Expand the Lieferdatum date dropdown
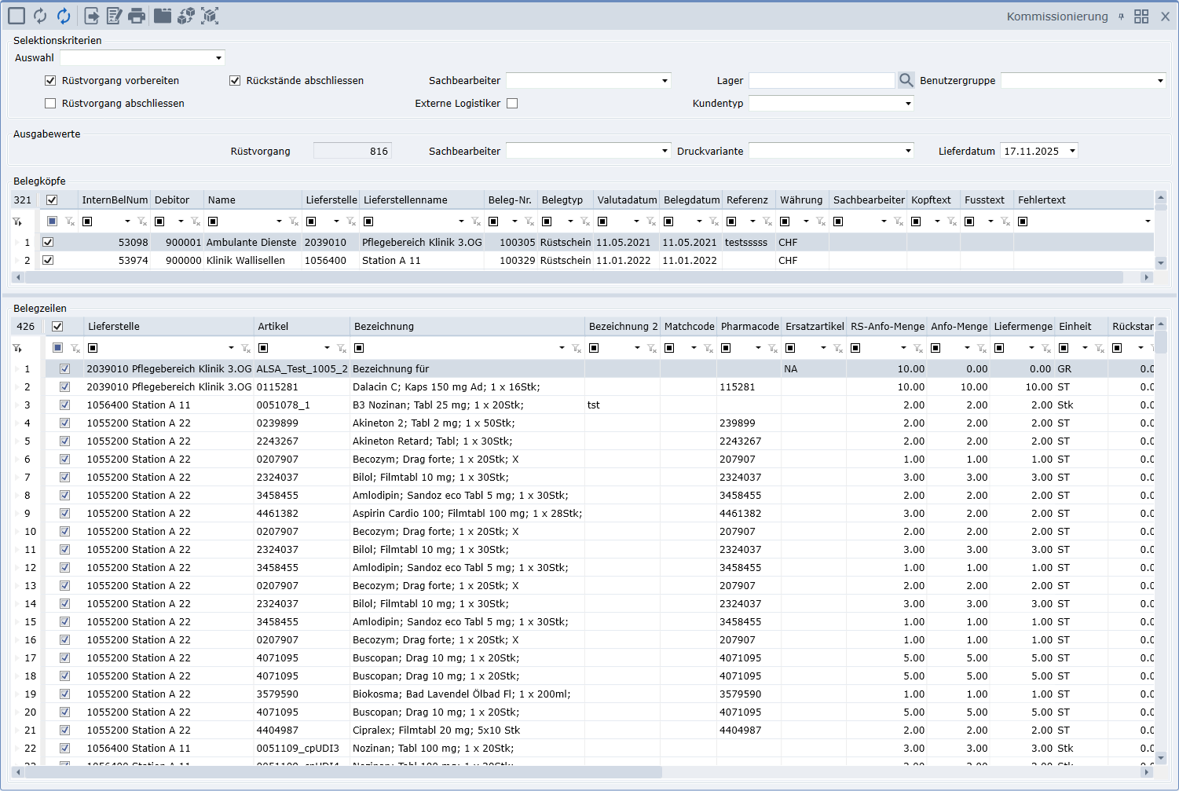This screenshot has height=791, width=1179. pos(1072,151)
